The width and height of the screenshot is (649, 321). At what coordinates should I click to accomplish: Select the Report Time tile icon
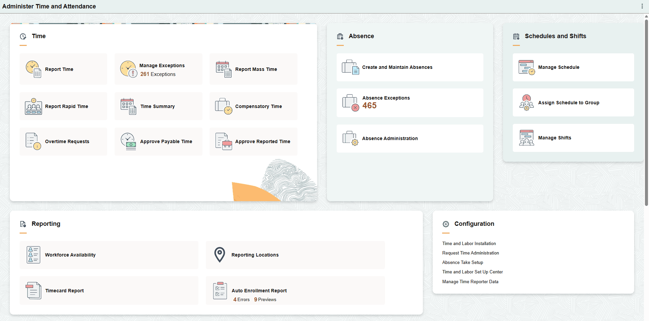click(33, 69)
